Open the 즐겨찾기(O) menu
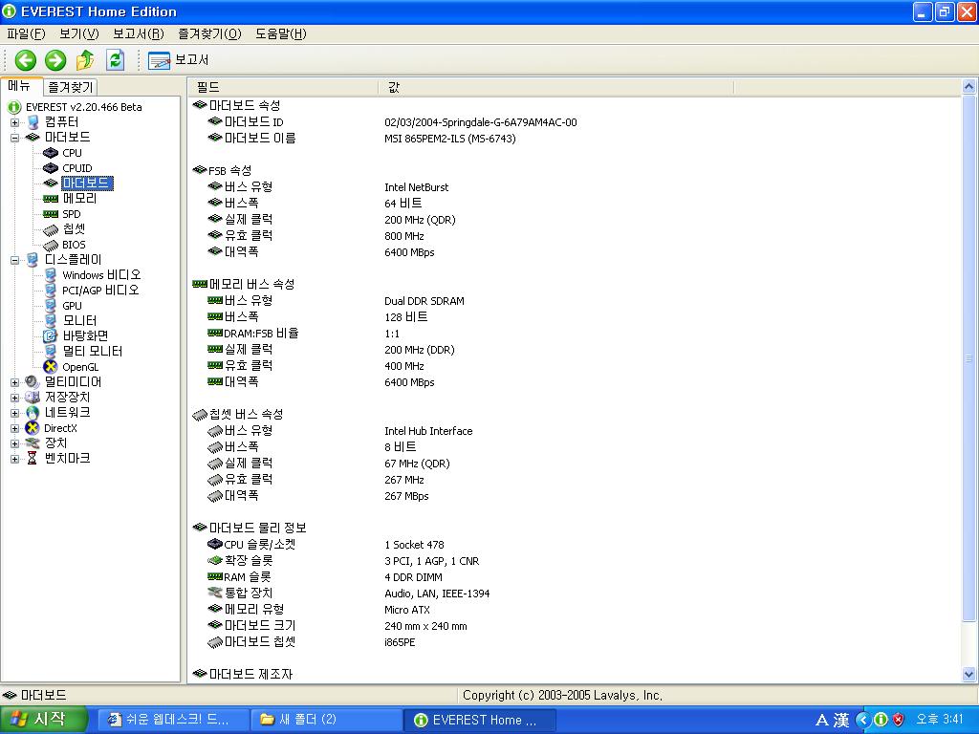 [x=209, y=33]
